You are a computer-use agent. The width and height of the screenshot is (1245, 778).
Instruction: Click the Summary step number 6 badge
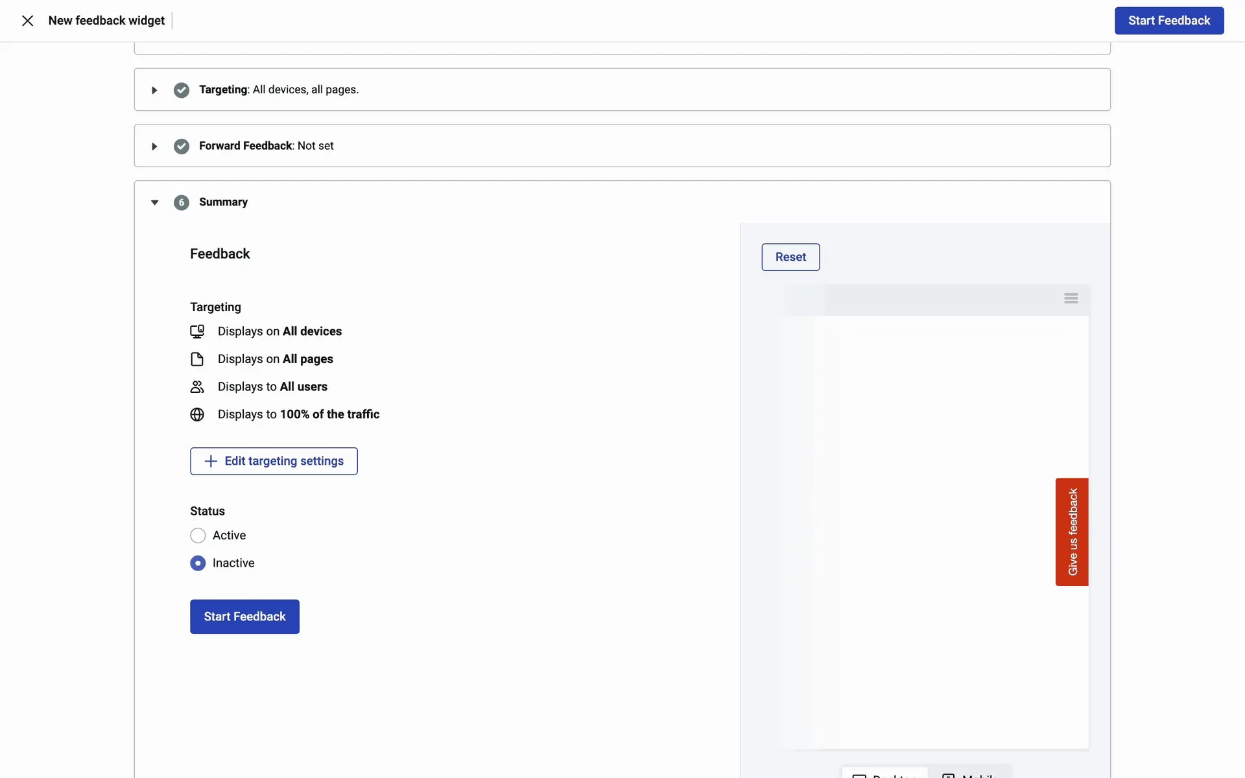coord(182,203)
